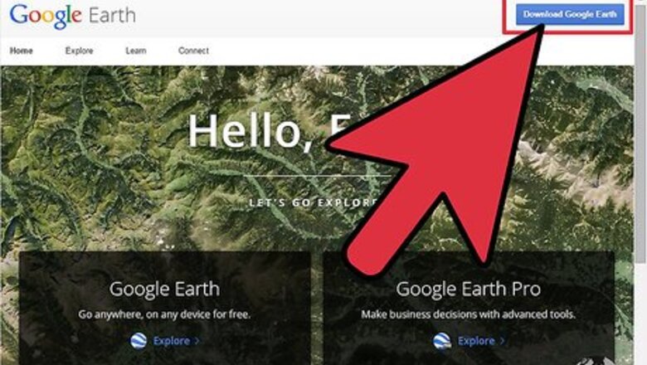Viewport: 647px width, 365px height.
Task: Click the "Earth" word in the header logo
Action: [112, 16]
